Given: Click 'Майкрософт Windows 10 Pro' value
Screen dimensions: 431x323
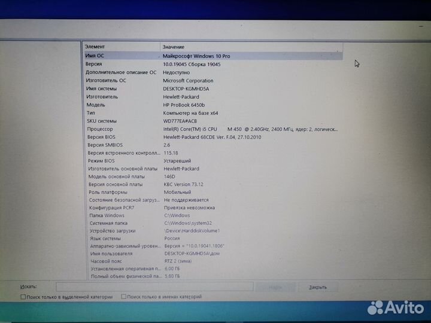Looking at the screenshot, I should [x=196, y=56].
